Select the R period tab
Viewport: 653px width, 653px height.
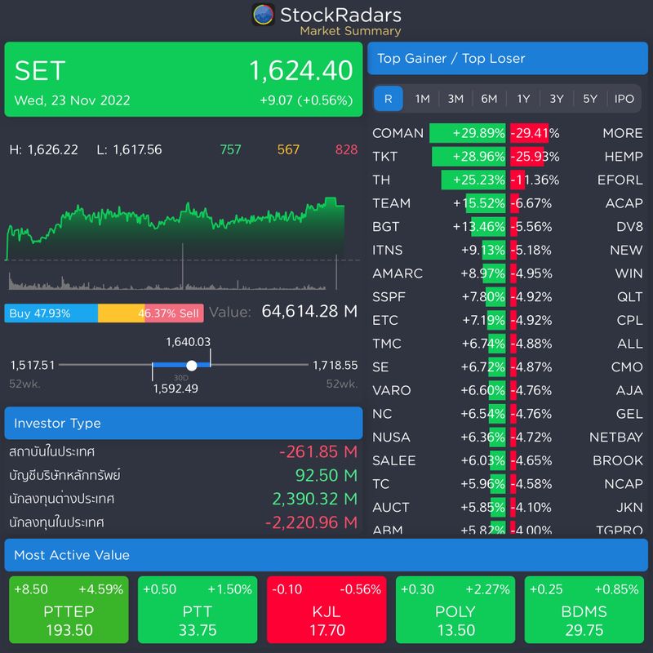click(x=389, y=99)
